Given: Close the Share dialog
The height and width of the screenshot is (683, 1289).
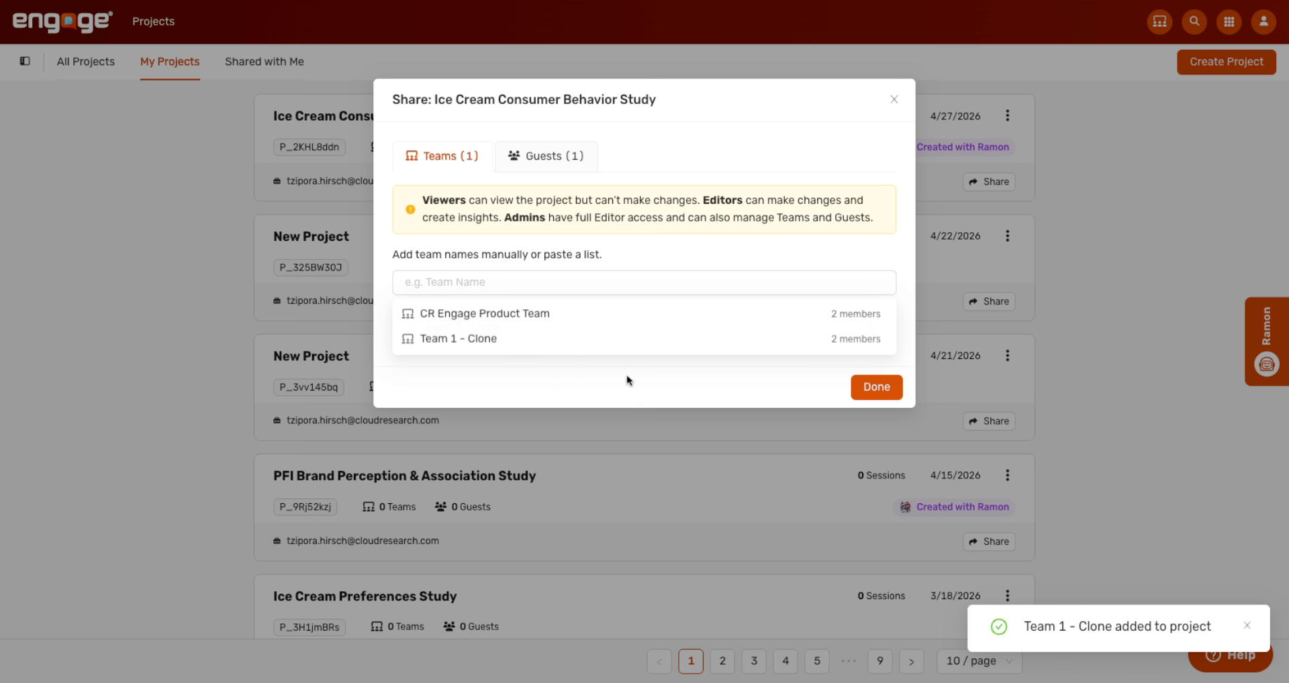Looking at the screenshot, I should [894, 99].
